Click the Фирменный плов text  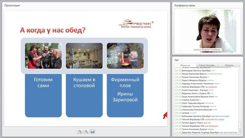(x=125, y=83)
